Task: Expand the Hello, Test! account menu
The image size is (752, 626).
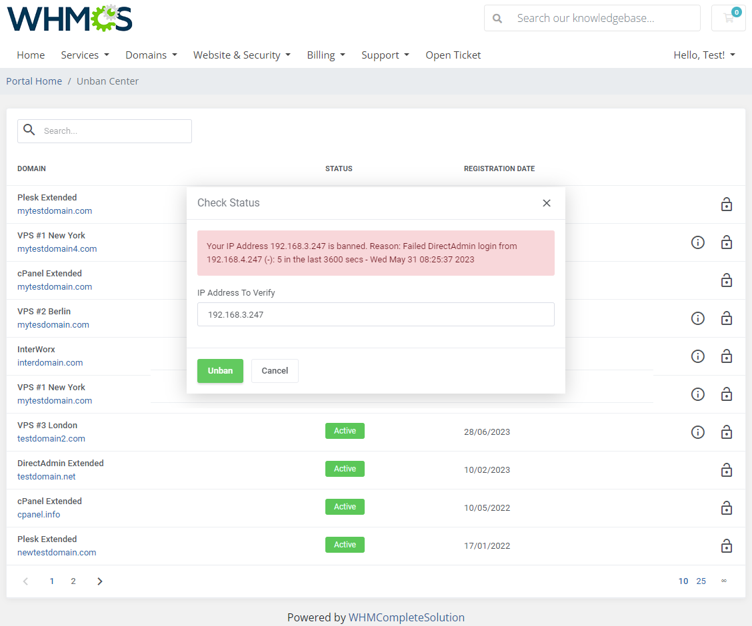Action: pyautogui.click(x=704, y=55)
